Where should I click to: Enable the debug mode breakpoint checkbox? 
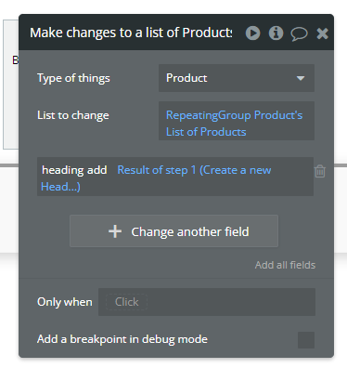(306, 340)
